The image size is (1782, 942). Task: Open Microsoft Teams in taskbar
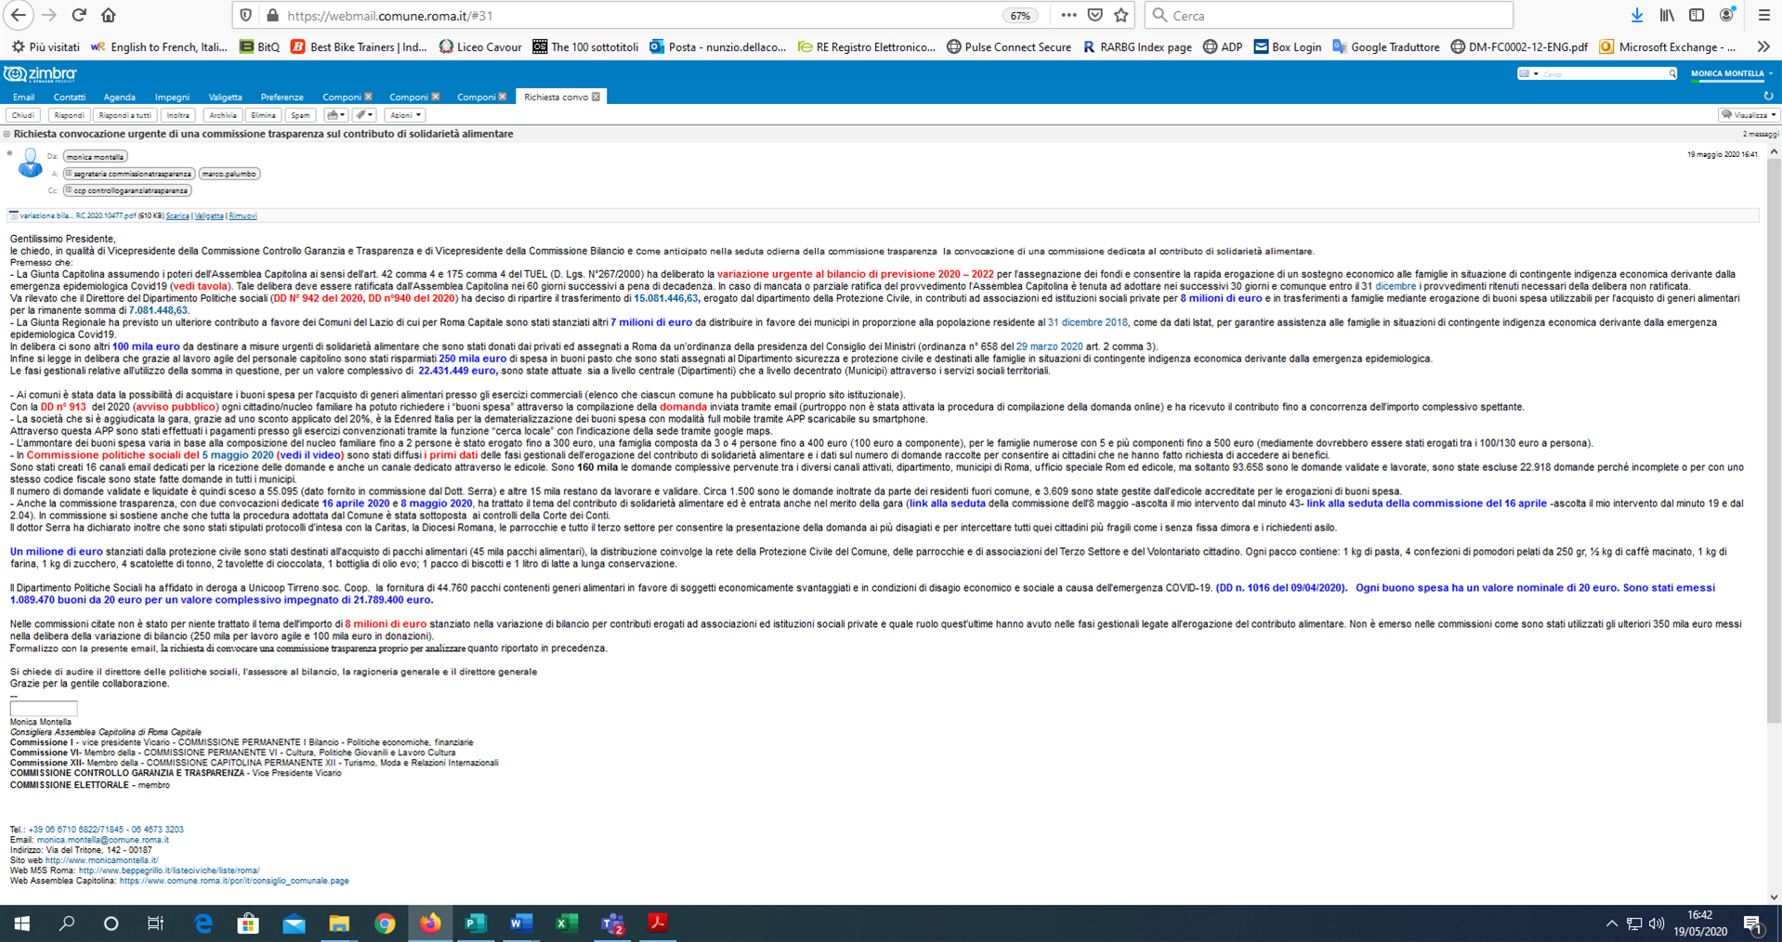pos(612,922)
